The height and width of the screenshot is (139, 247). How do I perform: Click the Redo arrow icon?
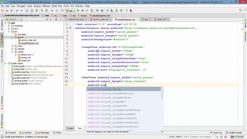coord(22,10)
